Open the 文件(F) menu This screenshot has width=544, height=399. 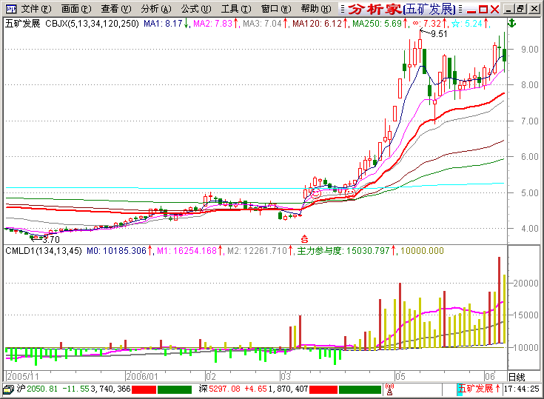click(x=36, y=9)
